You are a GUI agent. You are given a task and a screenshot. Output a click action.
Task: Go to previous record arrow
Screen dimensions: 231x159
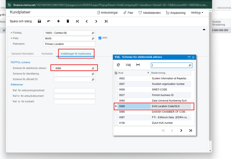pyautogui.click(x=87, y=21)
